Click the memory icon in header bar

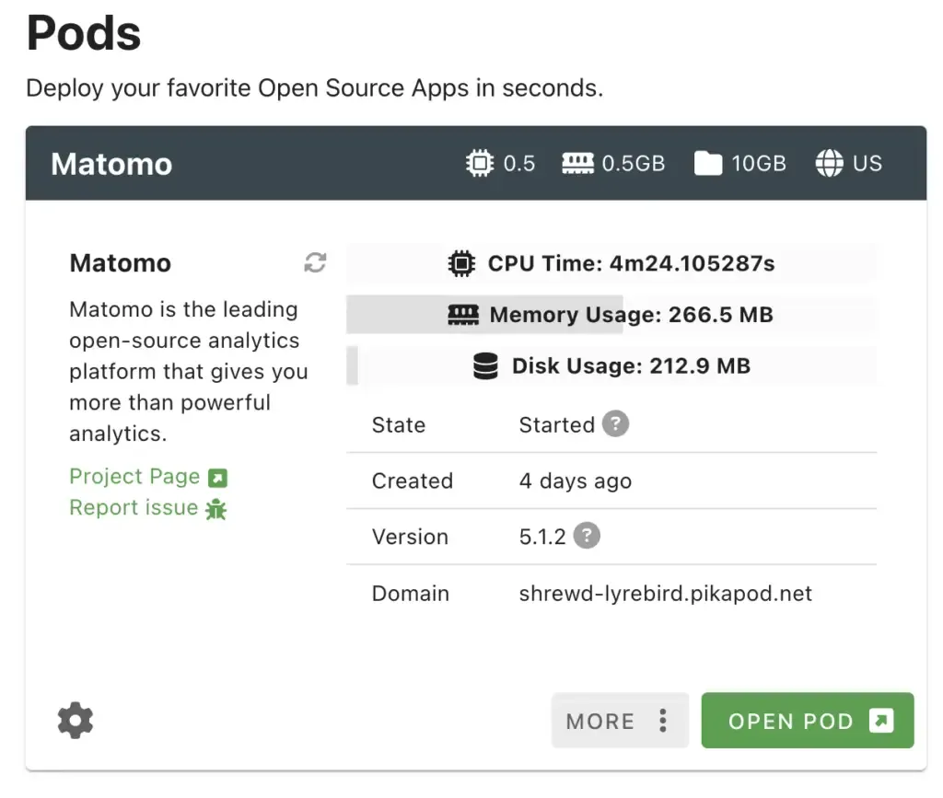[x=577, y=164]
